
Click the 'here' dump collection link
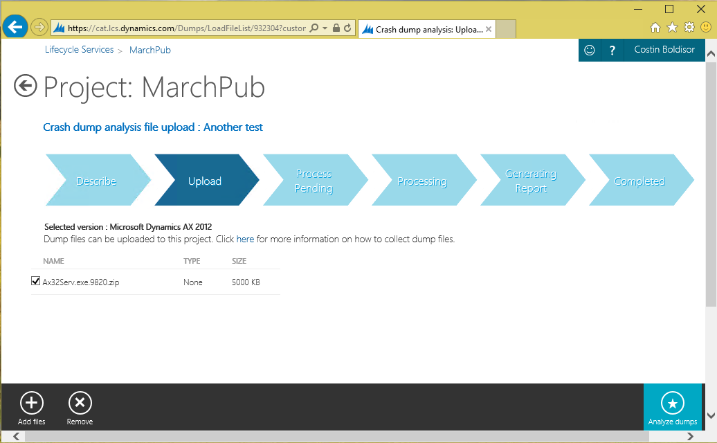click(245, 239)
